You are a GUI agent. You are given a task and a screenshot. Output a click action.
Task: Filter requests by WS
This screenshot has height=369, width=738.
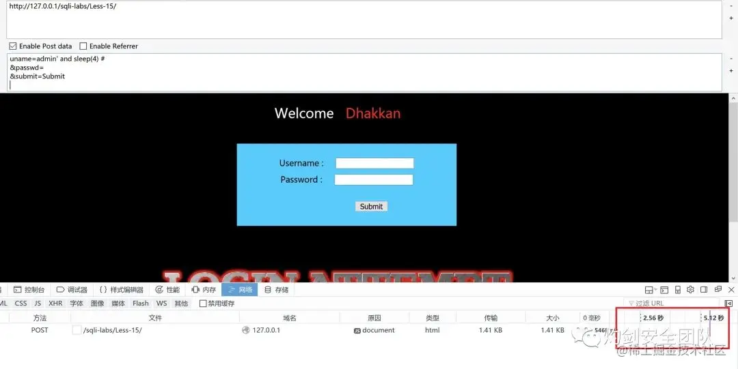pyautogui.click(x=161, y=304)
